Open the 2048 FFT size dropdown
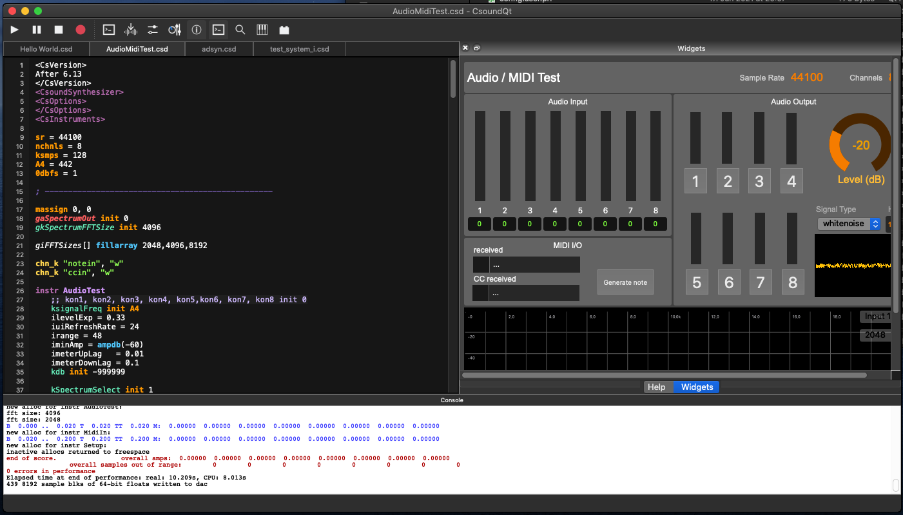 (x=875, y=335)
